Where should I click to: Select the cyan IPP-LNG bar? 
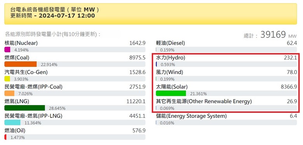coord(12,123)
